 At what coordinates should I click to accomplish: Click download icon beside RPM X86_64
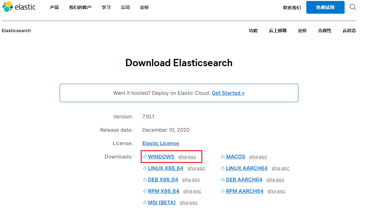pos(145,191)
